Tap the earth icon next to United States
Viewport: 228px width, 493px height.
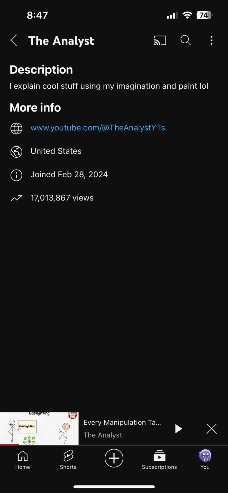(x=16, y=152)
